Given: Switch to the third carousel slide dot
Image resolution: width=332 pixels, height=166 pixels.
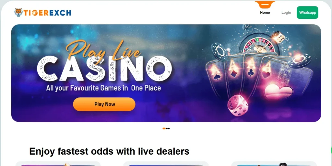Looking at the screenshot, I should 169,128.
